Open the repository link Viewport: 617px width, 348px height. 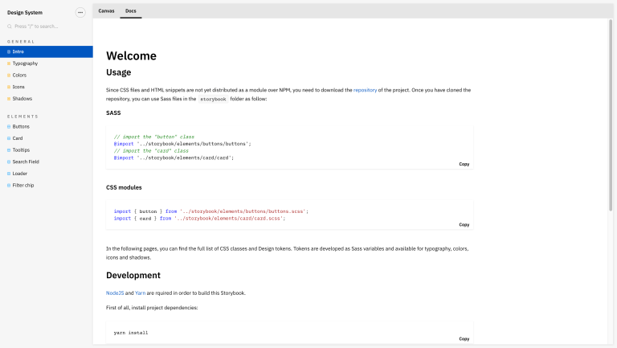tap(370, 90)
